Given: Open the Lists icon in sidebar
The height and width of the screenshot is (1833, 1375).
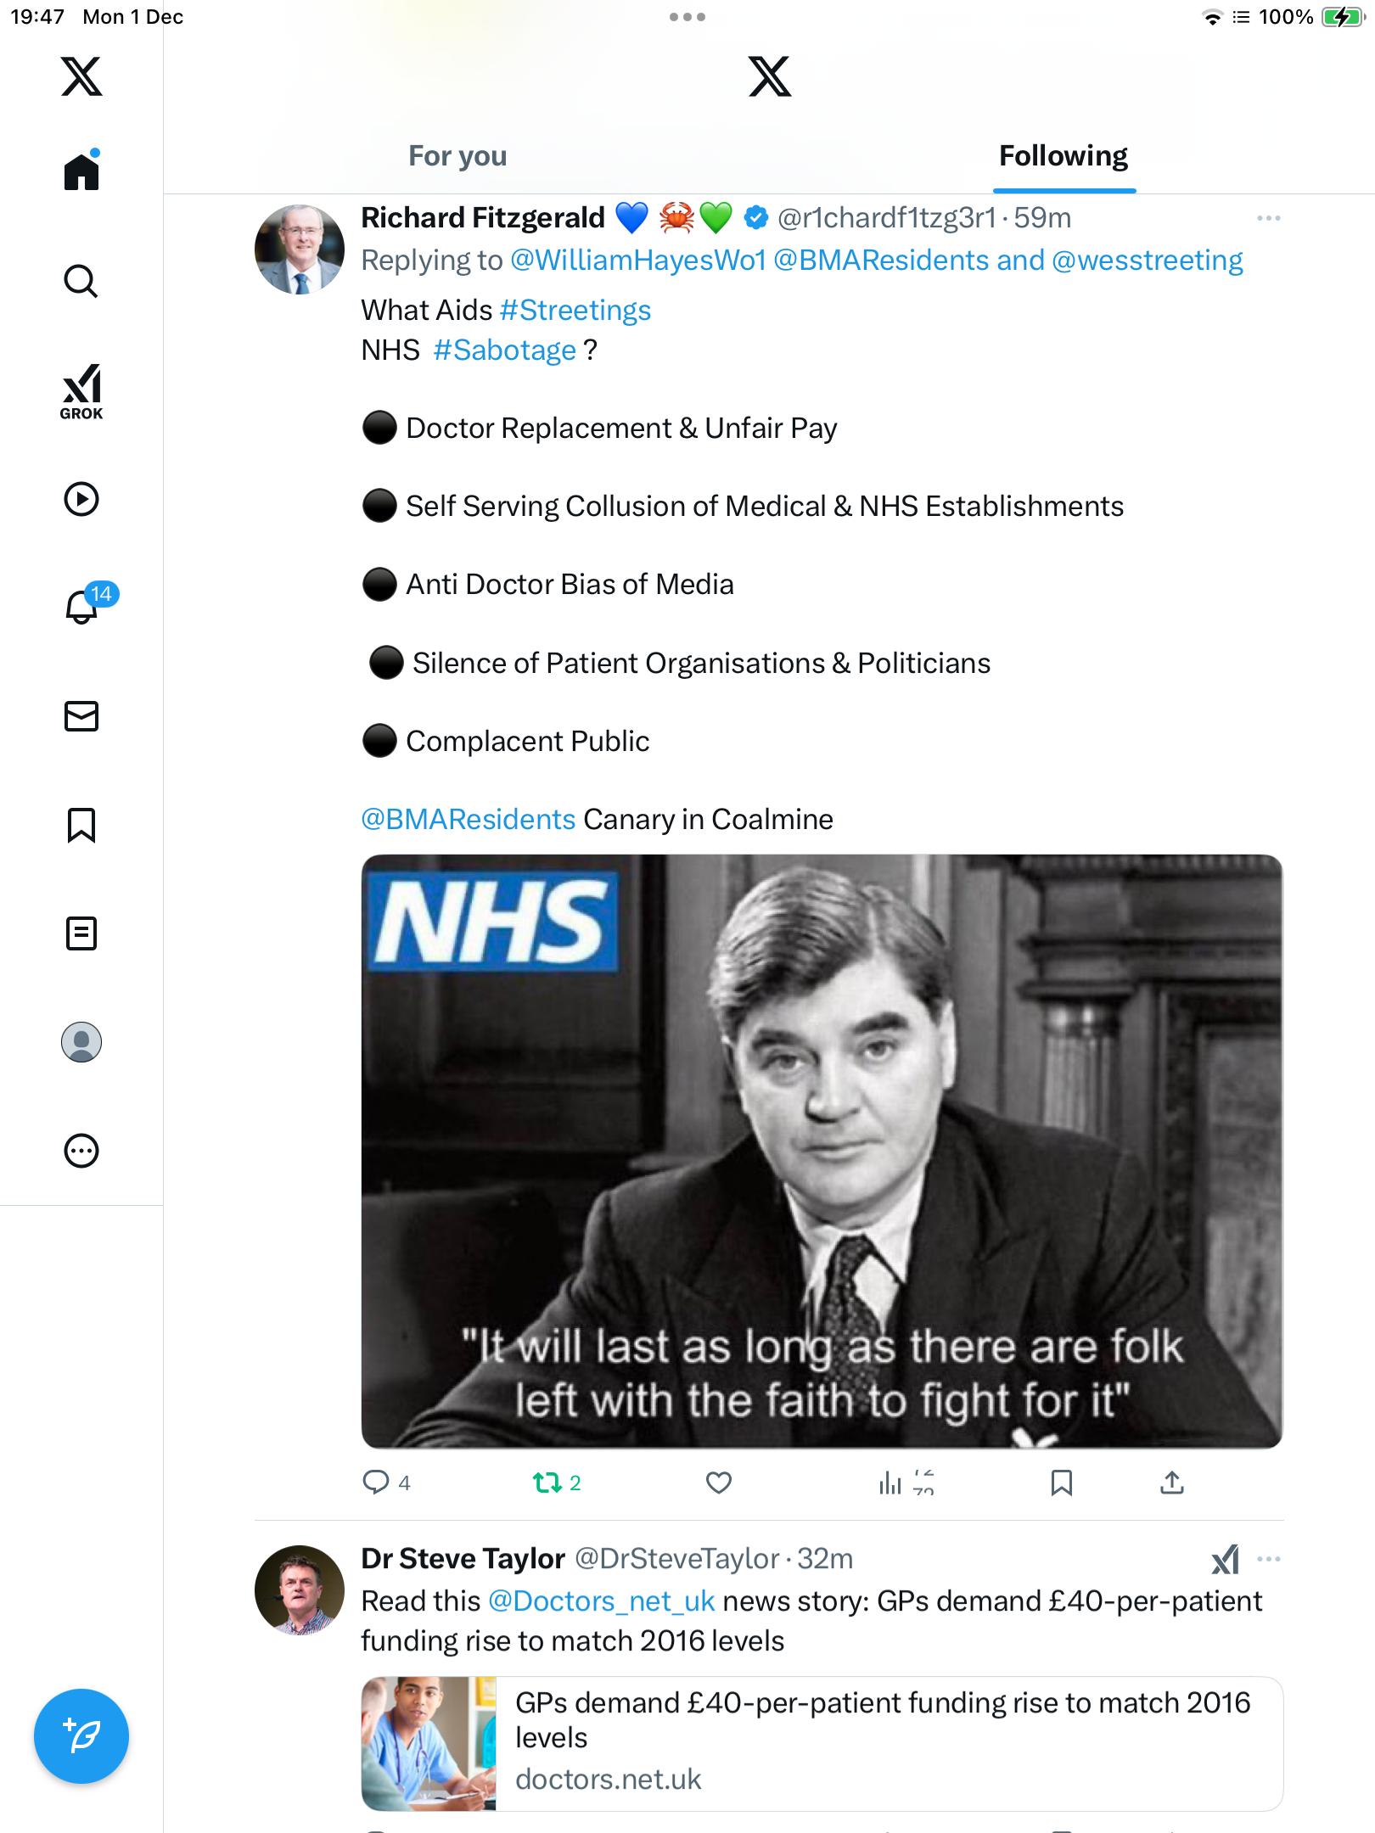Looking at the screenshot, I should pyautogui.click(x=81, y=933).
